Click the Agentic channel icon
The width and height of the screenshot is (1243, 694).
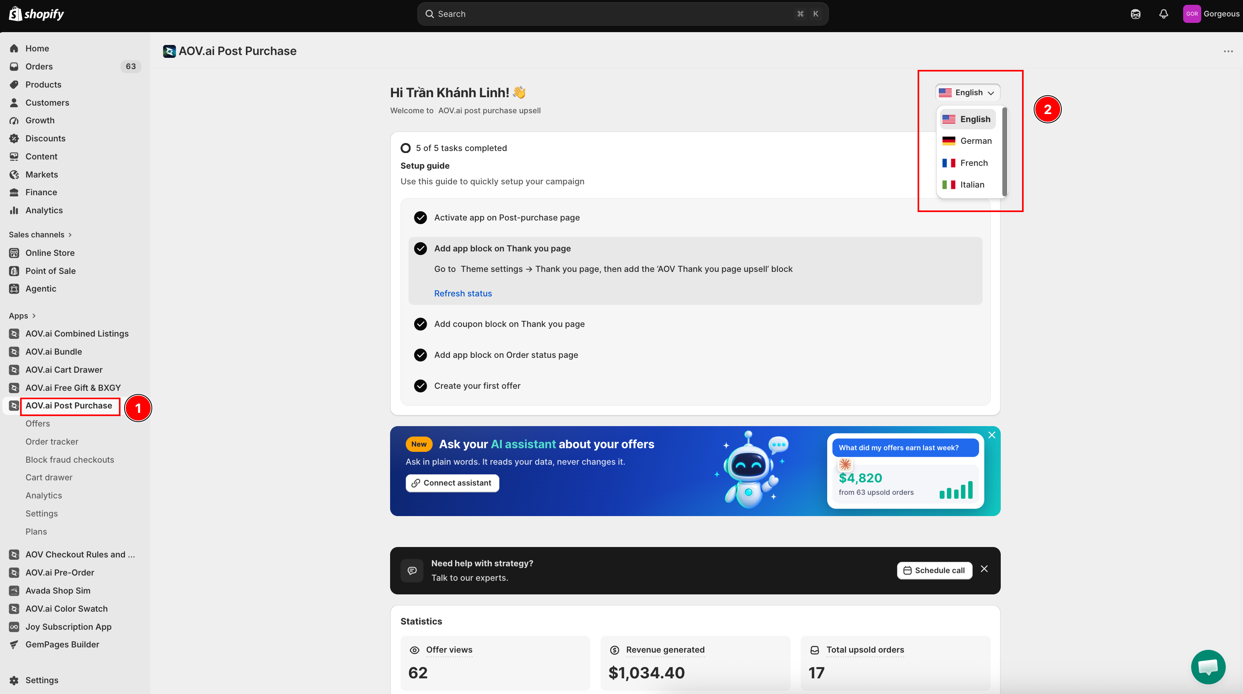pos(14,289)
